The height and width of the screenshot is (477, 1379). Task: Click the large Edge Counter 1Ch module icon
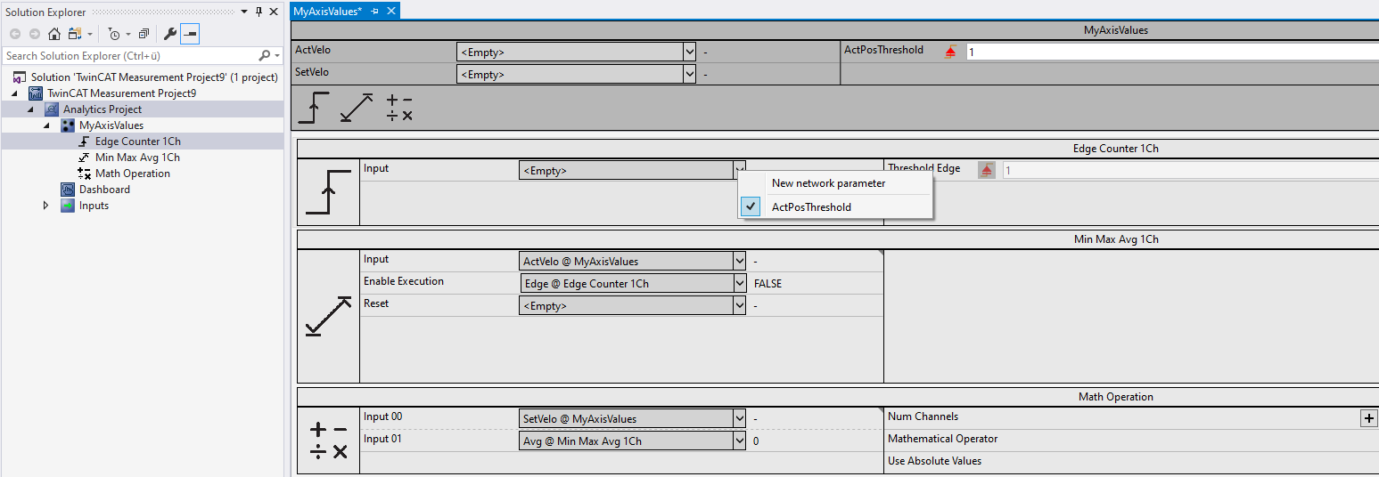328,191
